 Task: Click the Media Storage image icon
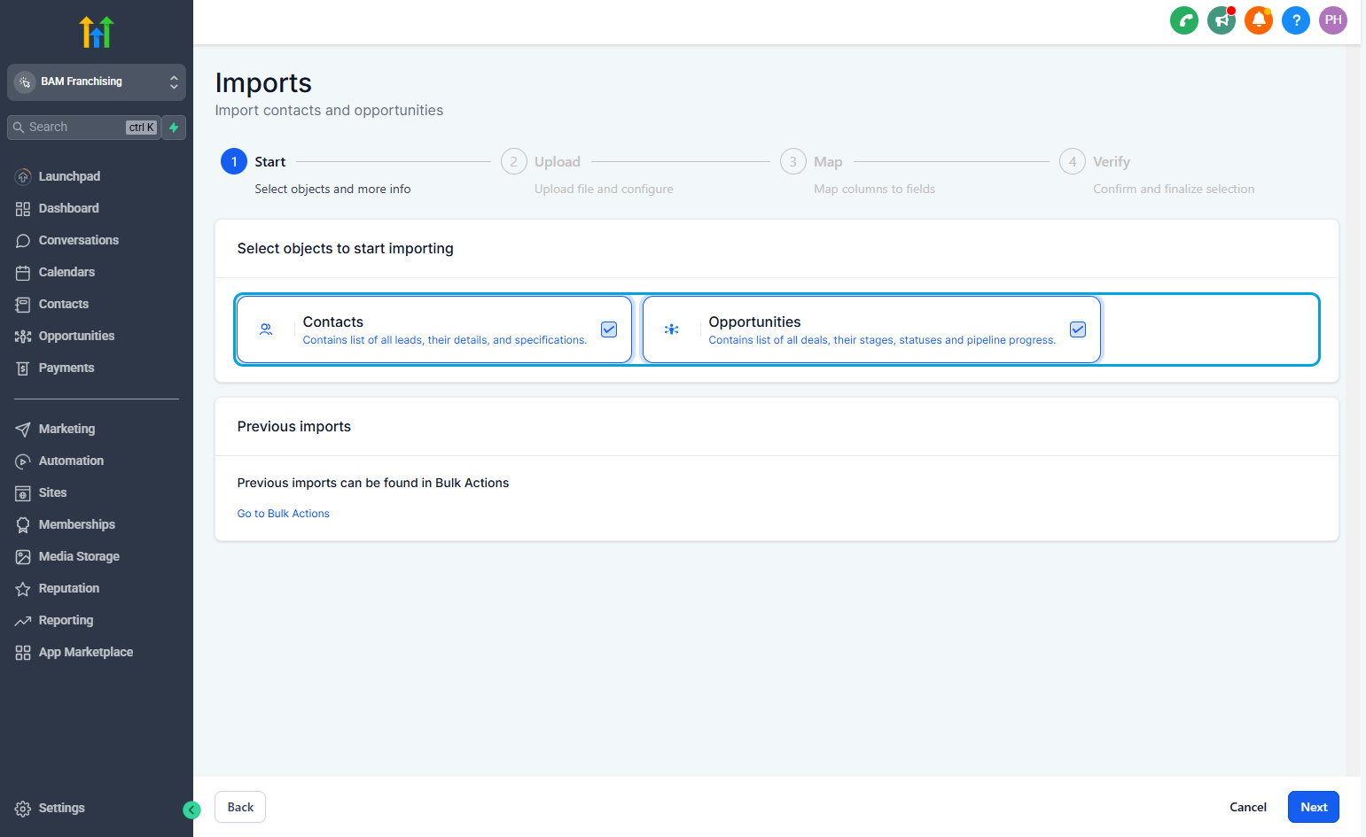[x=23, y=556]
